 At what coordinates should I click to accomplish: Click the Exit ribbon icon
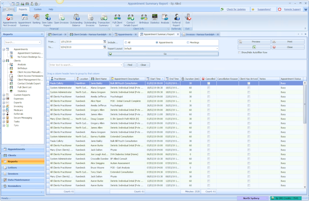pyautogui.click(x=187, y=19)
